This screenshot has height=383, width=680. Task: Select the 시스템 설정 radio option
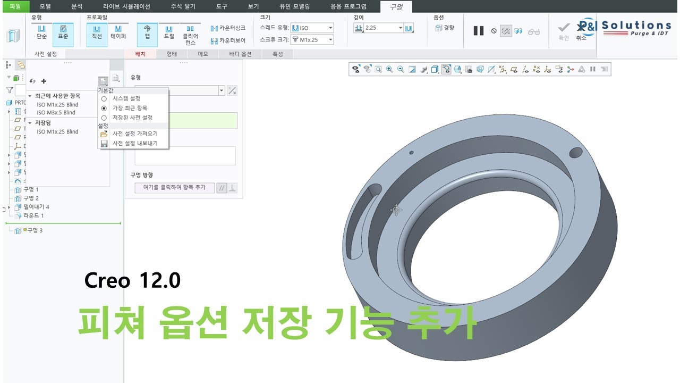pos(104,98)
